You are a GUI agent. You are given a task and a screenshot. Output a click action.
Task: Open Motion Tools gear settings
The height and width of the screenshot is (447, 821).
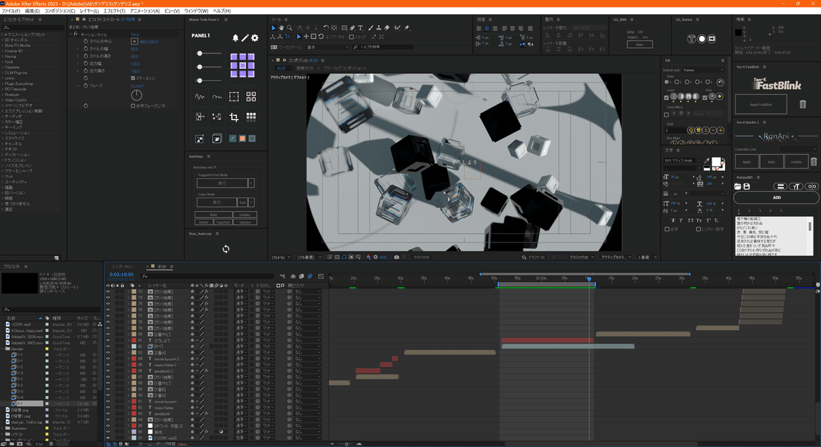(x=255, y=38)
